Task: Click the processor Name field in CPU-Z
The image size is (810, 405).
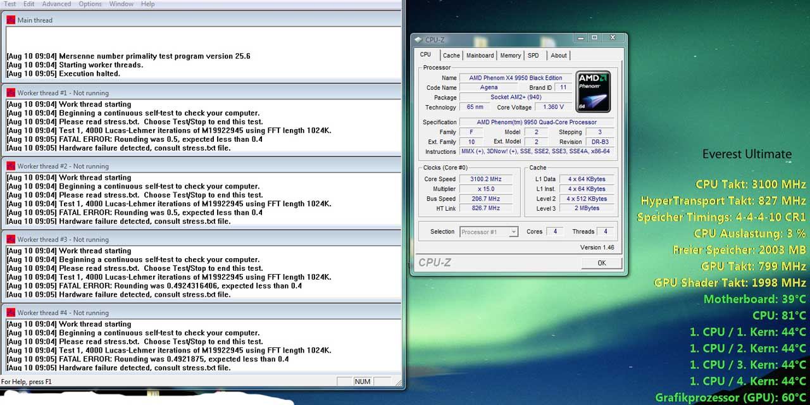Action: pos(516,78)
